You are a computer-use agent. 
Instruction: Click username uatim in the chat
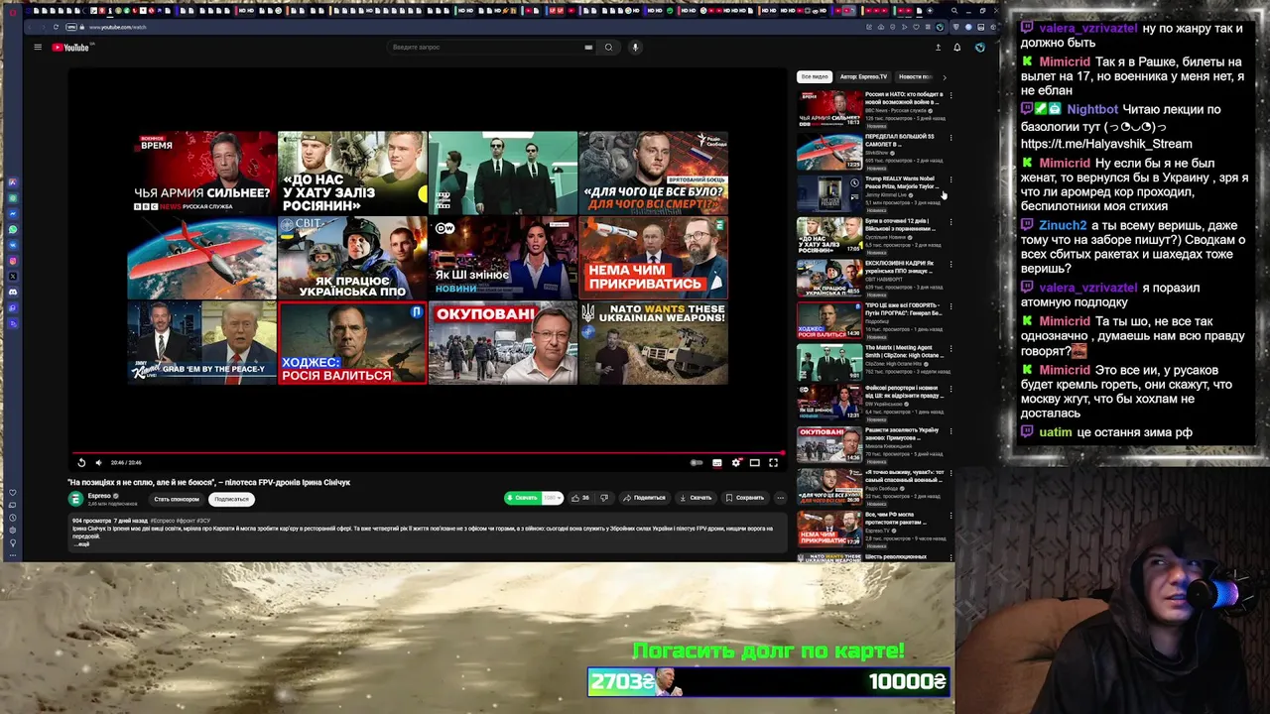pyautogui.click(x=1056, y=432)
